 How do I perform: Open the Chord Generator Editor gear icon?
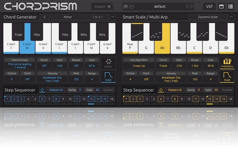pos(108,63)
